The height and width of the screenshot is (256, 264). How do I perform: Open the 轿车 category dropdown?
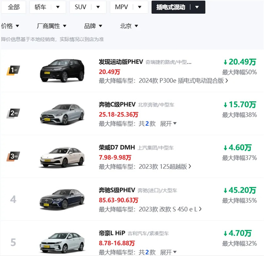[x=48, y=7]
